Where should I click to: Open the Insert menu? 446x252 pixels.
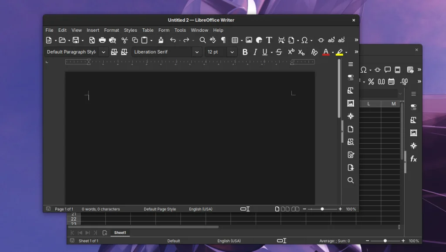[93, 30]
